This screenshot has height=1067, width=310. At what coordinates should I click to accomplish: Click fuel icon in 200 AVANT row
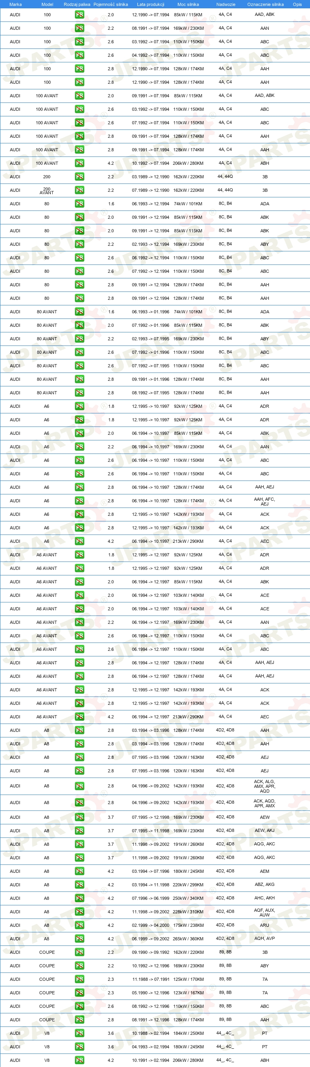pyautogui.click(x=79, y=190)
